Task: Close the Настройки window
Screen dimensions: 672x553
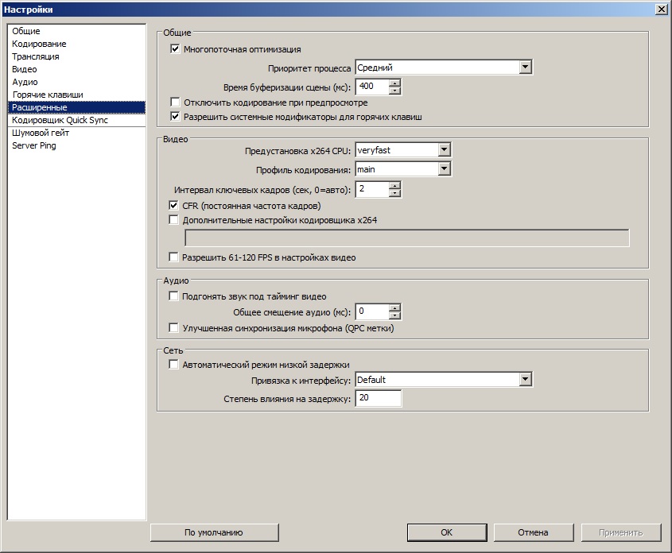Action: point(662,10)
